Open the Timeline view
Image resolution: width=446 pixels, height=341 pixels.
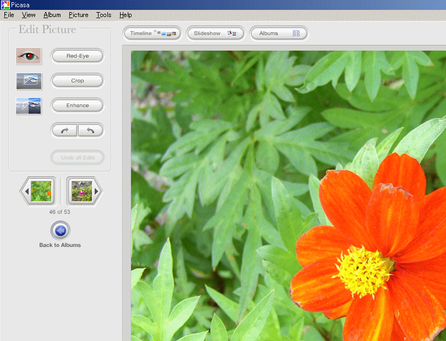coord(153,34)
